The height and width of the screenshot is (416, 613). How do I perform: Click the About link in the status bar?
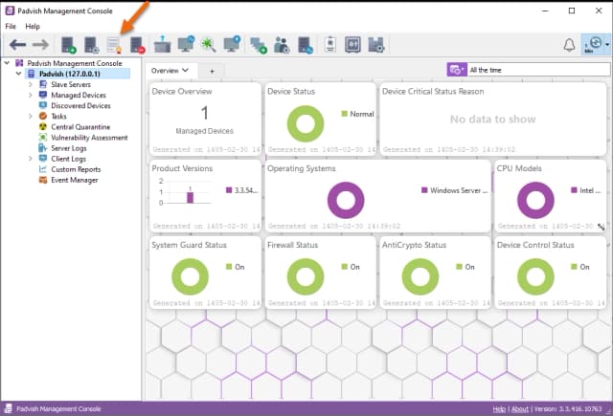point(519,409)
